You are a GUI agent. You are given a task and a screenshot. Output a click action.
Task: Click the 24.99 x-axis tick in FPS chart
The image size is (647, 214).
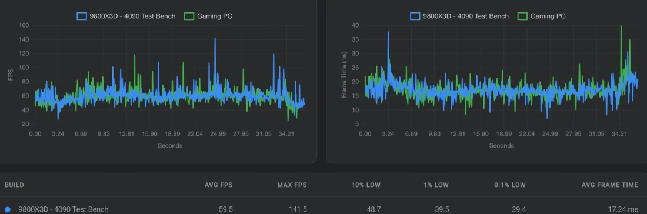tap(218, 134)
